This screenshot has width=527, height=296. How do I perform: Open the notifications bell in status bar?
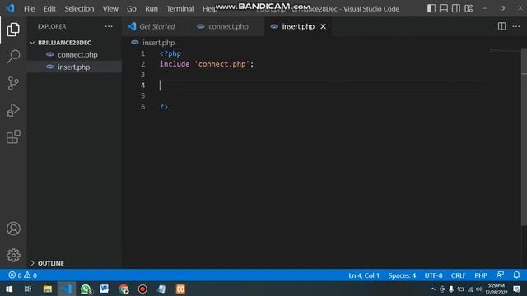(x=516, y=275)
